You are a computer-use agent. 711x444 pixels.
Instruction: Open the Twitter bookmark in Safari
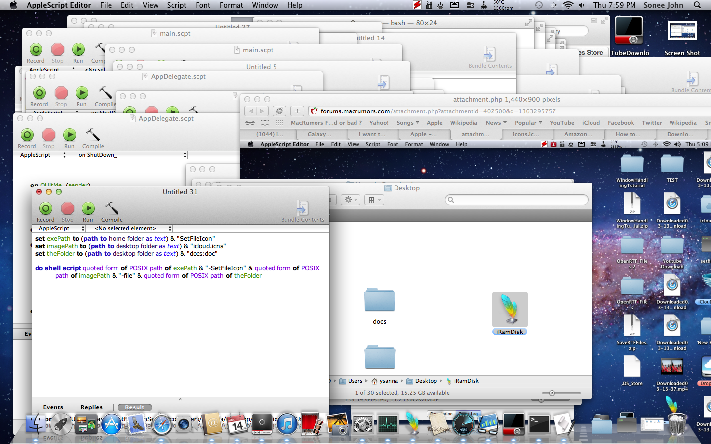pos(652,123)
